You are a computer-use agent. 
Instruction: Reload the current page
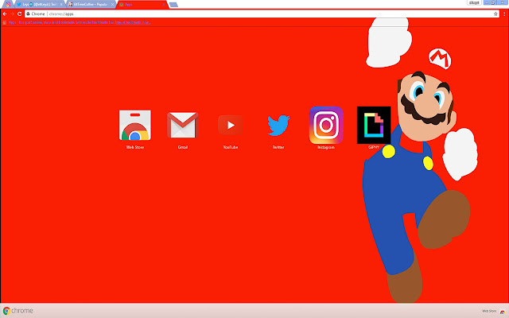coord(19,14)
